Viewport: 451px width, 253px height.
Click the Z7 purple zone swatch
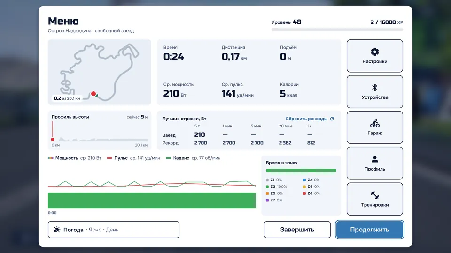(x=267, y=200)
